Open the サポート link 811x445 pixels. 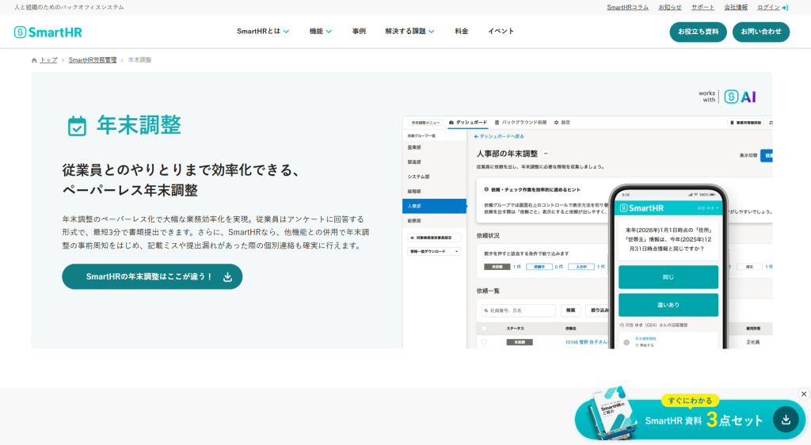click(702, 8)
